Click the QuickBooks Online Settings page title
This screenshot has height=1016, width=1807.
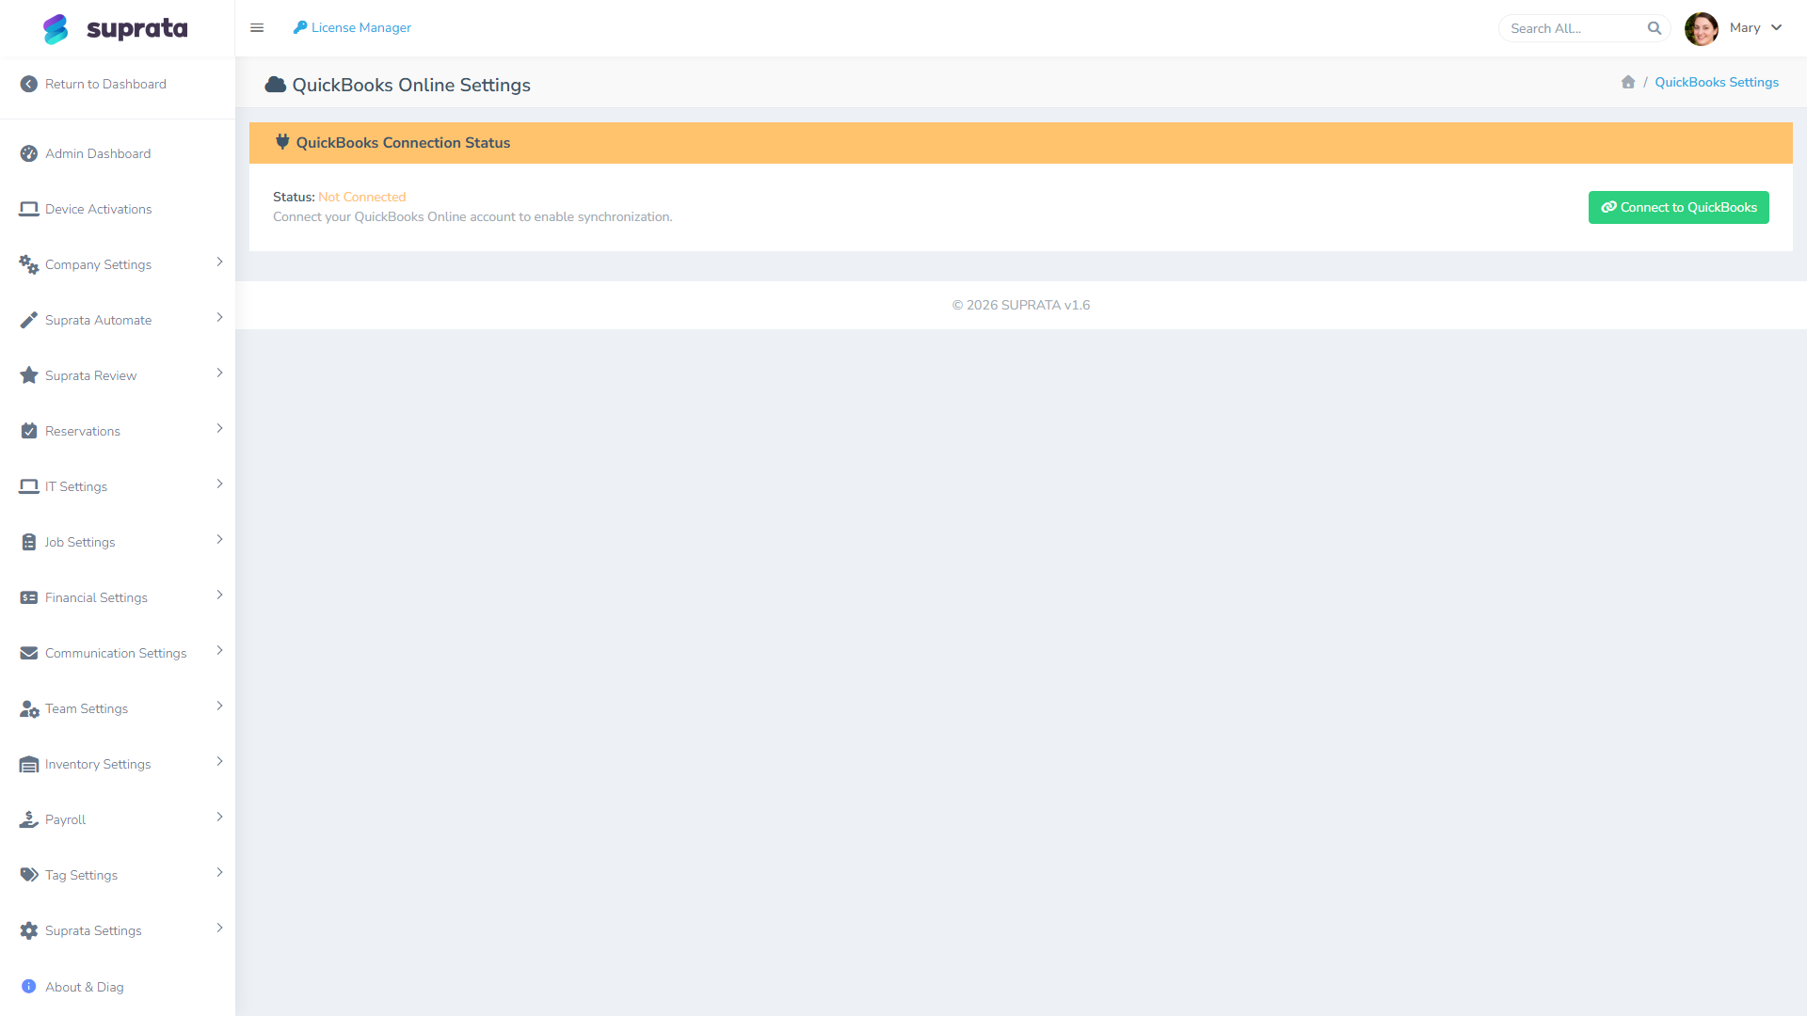pyautogui.click(x=411, y=85)
